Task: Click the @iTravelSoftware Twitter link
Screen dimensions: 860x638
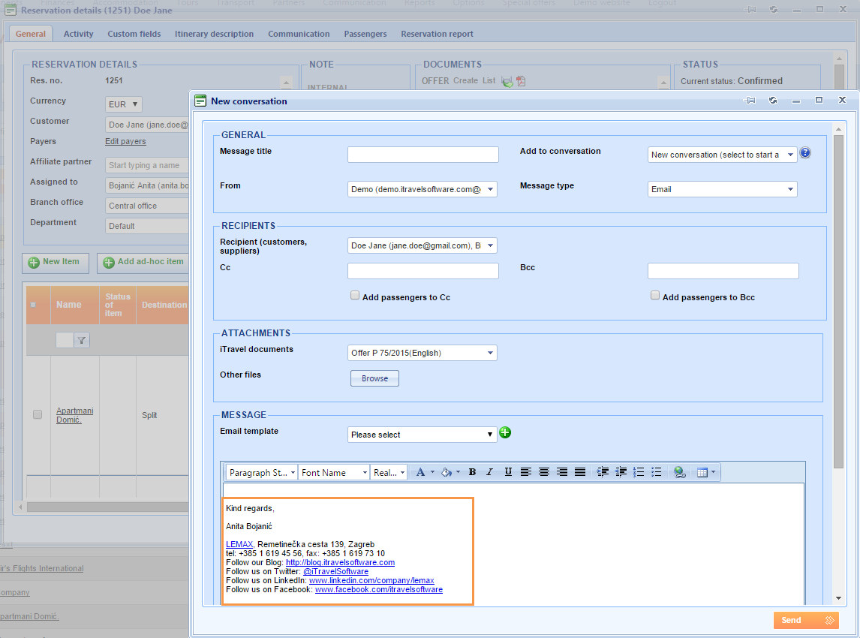Action: pos(335,571)
